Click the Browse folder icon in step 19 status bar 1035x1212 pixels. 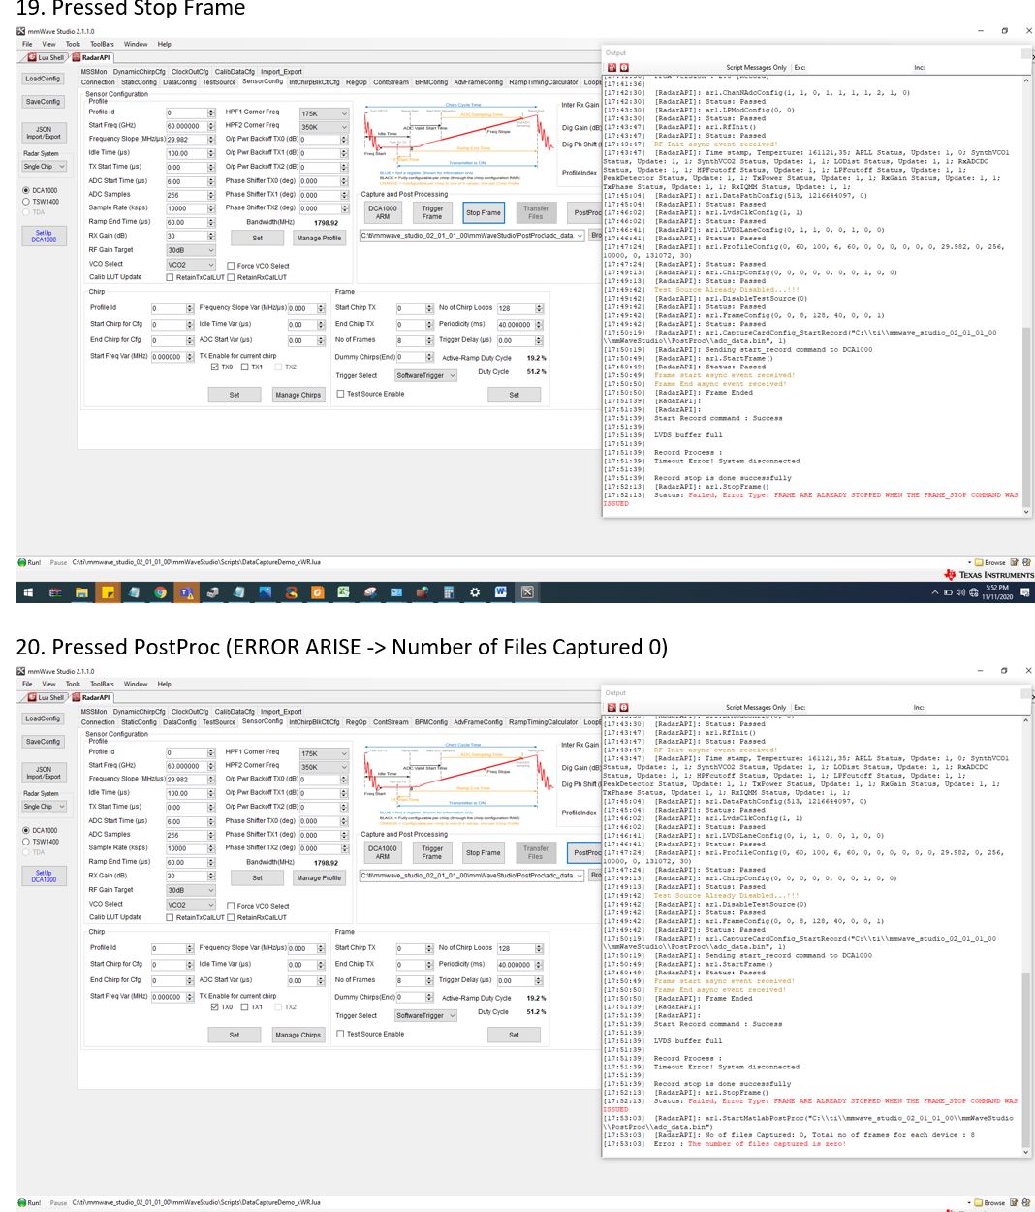pos(979,562)
